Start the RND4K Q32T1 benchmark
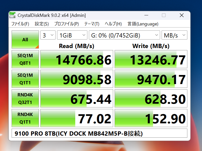 25,98
